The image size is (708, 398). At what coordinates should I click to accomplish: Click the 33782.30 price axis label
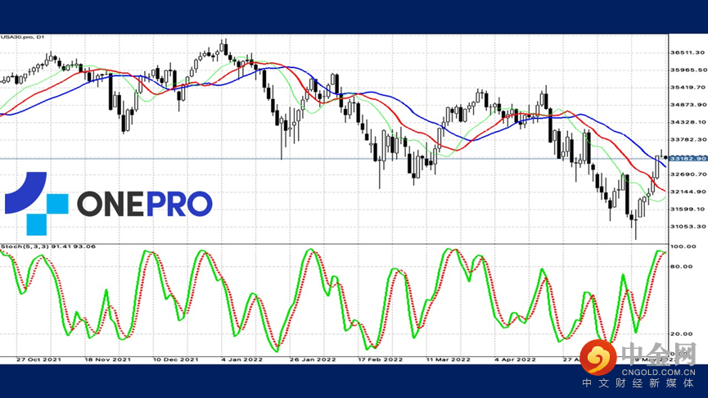688,139
